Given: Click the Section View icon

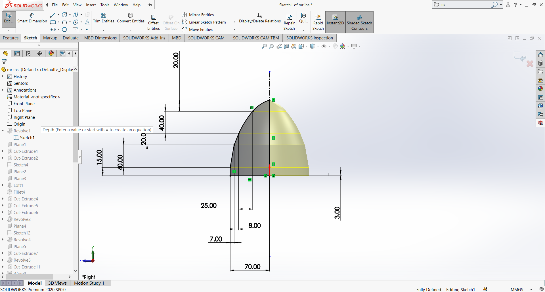Looking at the screenshot, I should pos(286,46).
